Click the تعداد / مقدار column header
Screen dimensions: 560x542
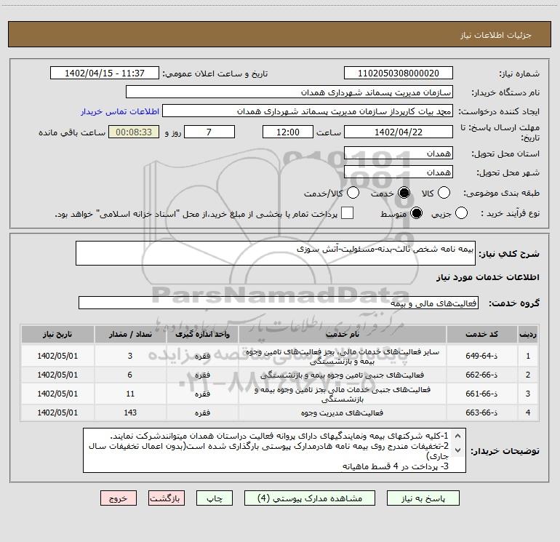[130, 335]
